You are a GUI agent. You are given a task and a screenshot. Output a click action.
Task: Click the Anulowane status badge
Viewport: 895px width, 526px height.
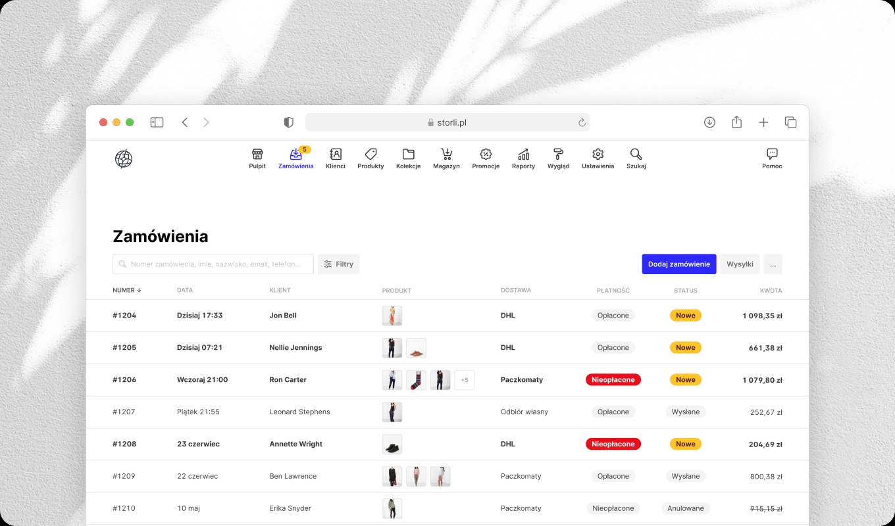[x=686, y=509]
